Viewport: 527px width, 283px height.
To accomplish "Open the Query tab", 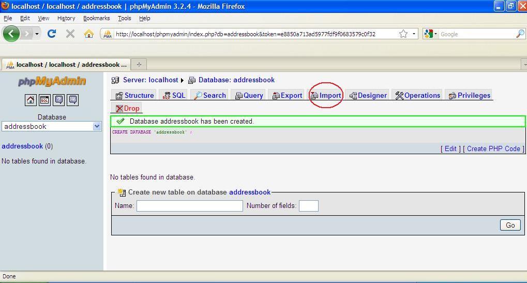I will pos(249,95).
